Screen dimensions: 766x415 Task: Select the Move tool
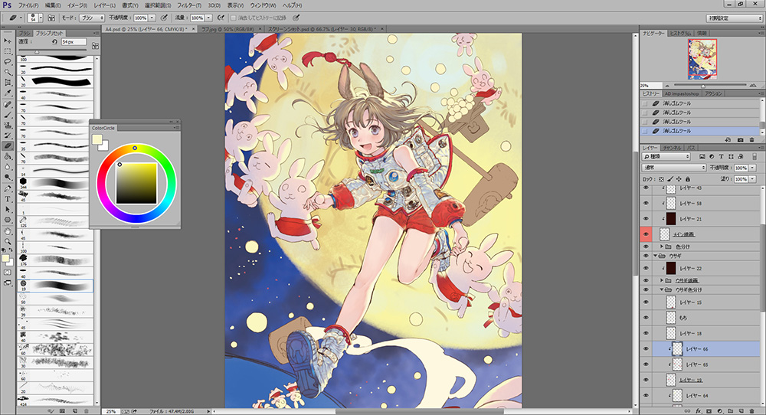coord(8,41)
